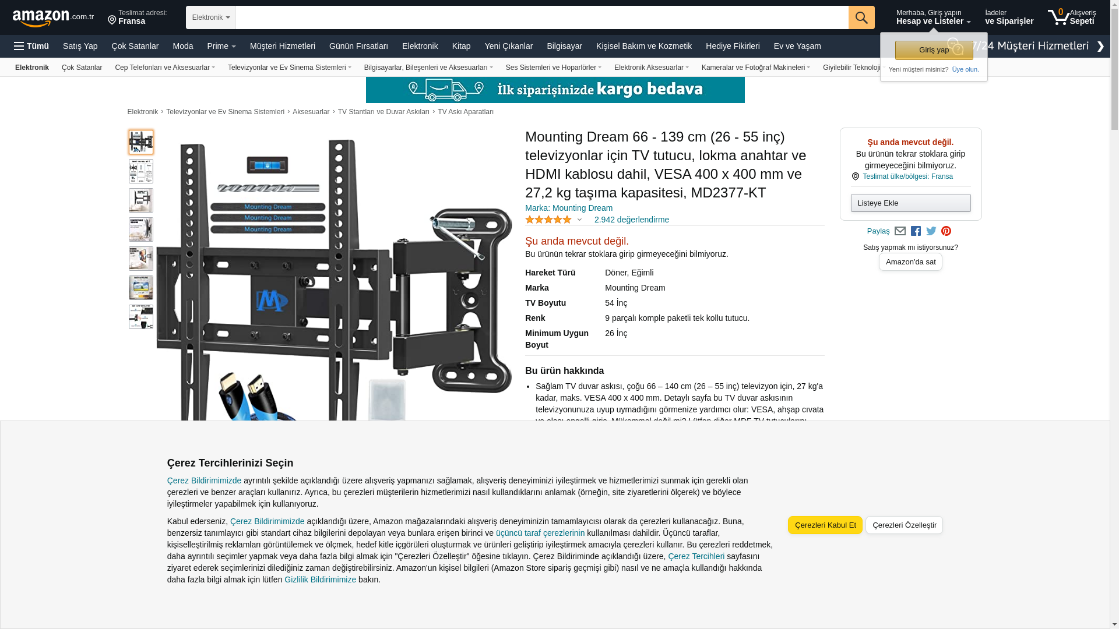Share the product on Twitter
The width and height of the screenshot is (1119, 629).
click(x=931, y=231)
